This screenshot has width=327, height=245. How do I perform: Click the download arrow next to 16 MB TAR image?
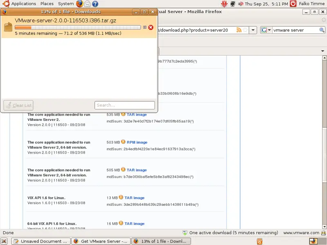121,223
